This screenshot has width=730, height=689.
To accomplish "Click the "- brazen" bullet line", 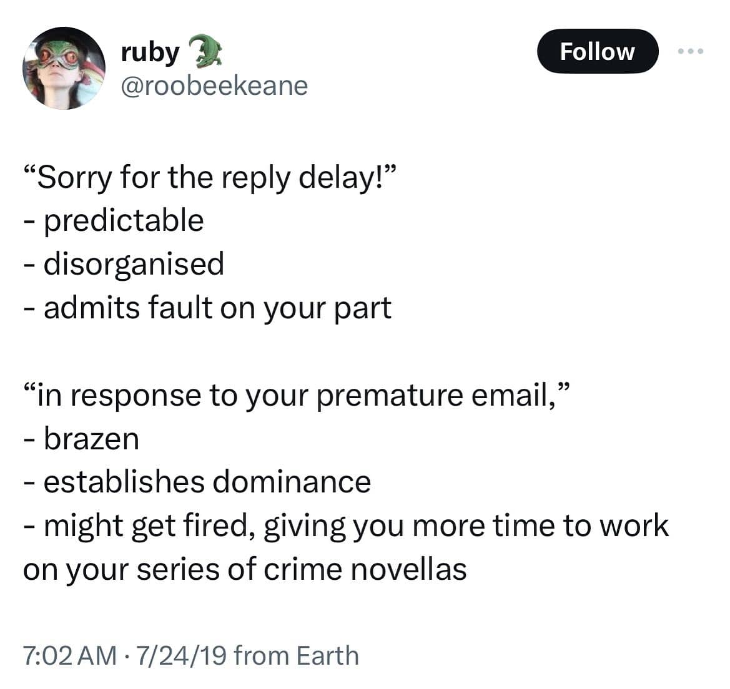I will point(81,439).
